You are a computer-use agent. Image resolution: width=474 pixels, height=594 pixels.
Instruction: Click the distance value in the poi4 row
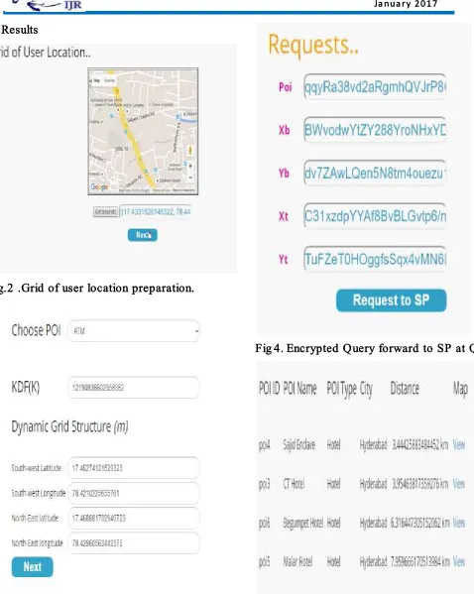(x=419, y=444)
